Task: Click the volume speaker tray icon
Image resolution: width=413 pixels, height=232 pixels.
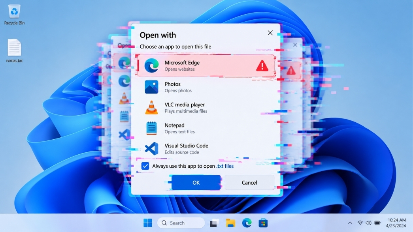Action: (x=368, y=223)
